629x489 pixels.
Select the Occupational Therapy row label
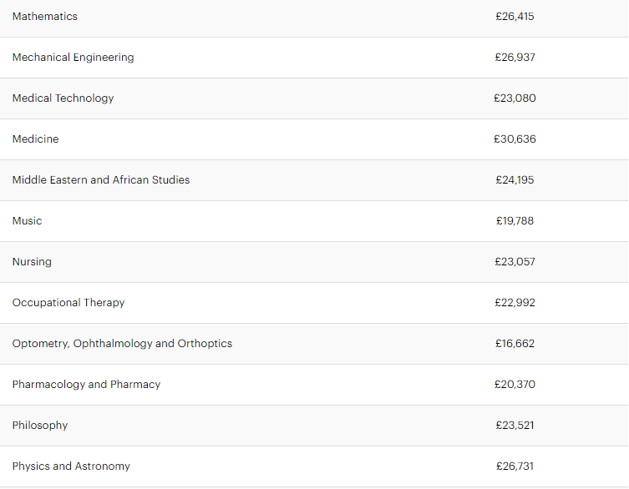[68, 303]
